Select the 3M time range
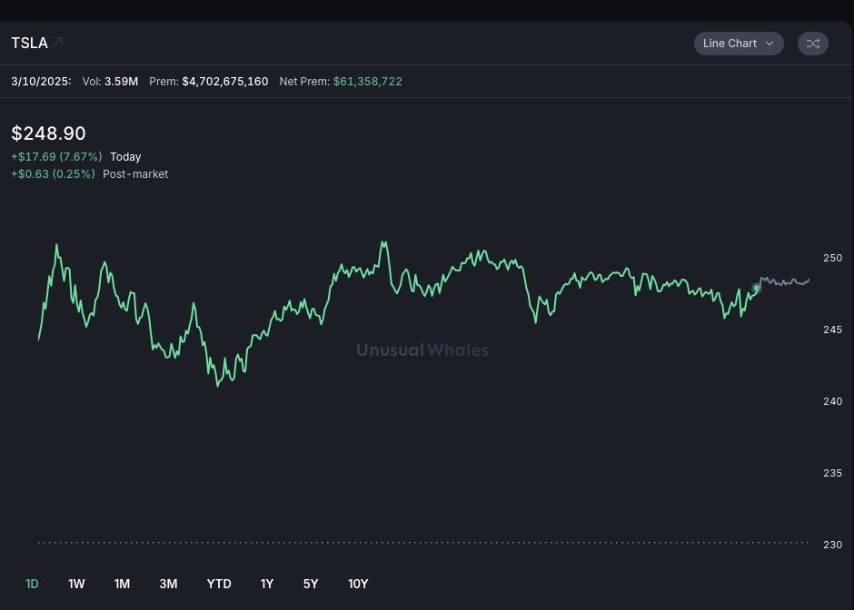Screen dimensions: 854x610 168,584
